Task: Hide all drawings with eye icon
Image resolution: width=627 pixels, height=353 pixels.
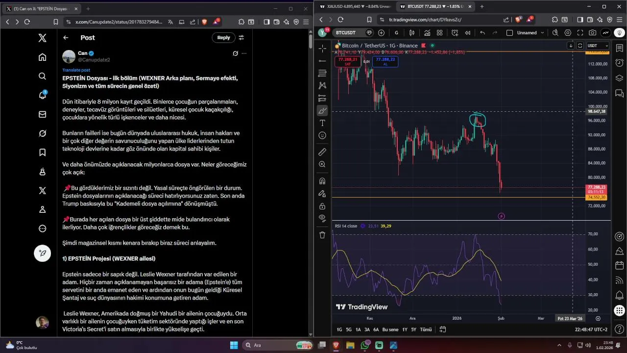Action: pos(322,218)
